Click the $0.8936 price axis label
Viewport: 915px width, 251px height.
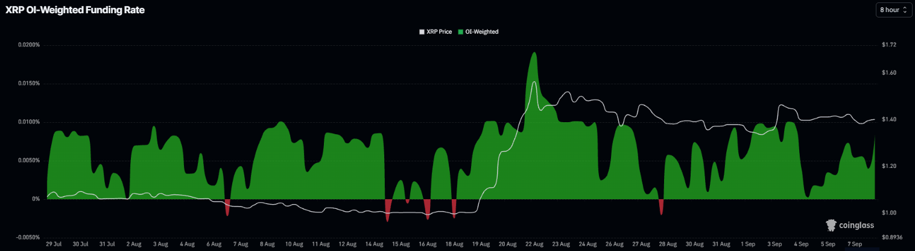point(891,237)
